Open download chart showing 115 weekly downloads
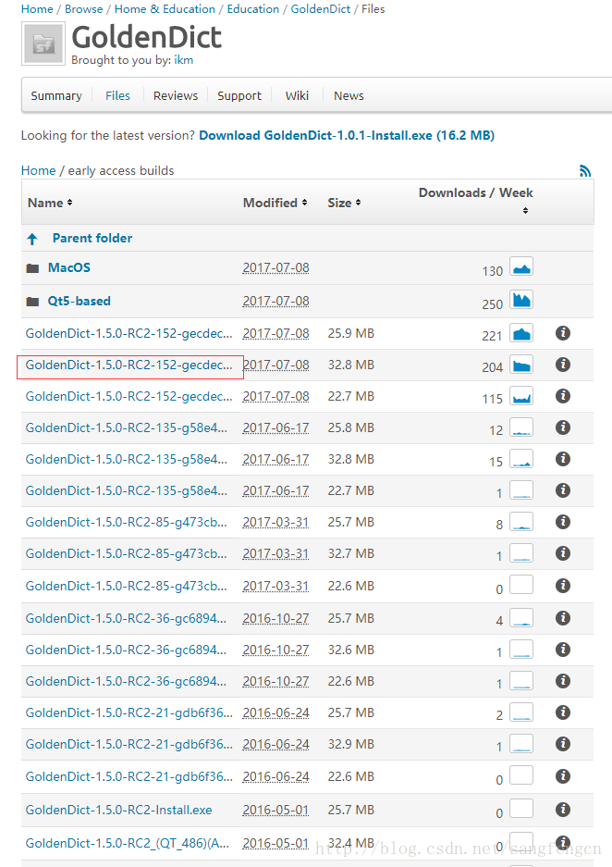This screenshot has width=612, height=867. pos(521,396)
